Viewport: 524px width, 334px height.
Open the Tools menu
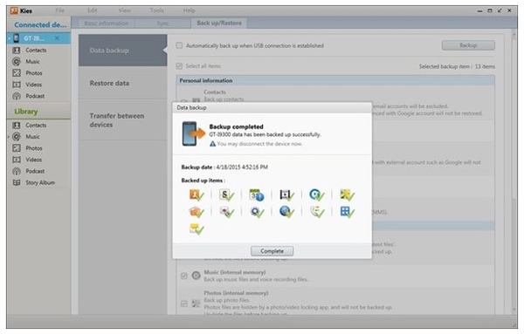156,10
